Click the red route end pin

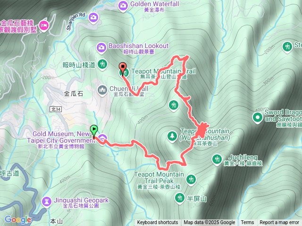123,69
